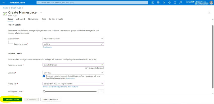Launch Cloud Shell from the top bar
Viewport: 214px width, 104px height.
click(x=153, y=2)
